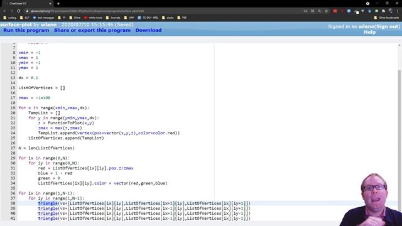Click the green circle extension icon
The width and height of the screenshot is (402, 226).
tap(376, 11)
